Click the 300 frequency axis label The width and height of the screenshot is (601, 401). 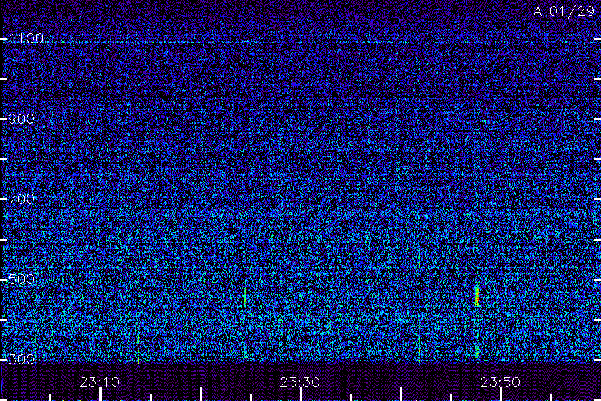pos(21,359)
